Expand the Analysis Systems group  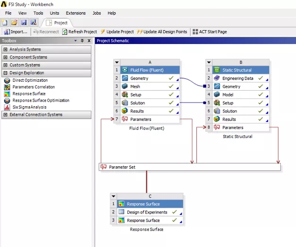pos(6,49)
